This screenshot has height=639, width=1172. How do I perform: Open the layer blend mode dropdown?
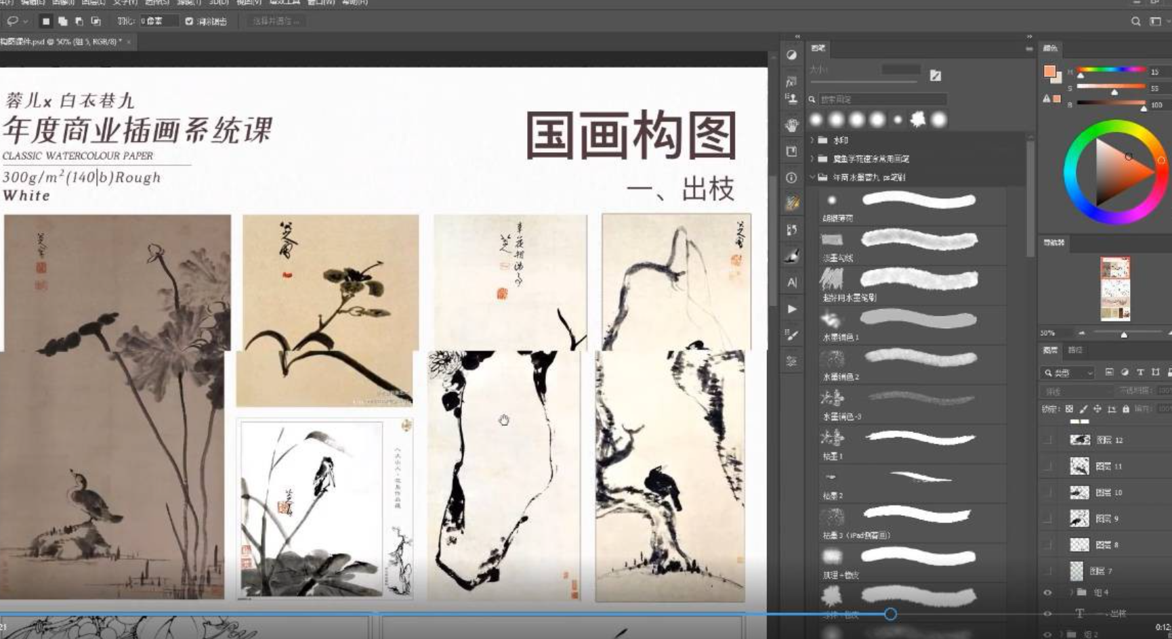click(x=1076, y=391)
